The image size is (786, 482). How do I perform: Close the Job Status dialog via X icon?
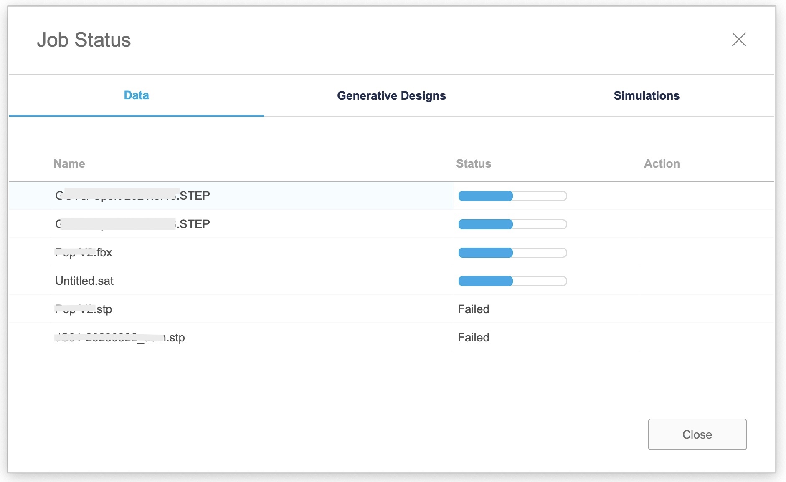(x=739, y=40)
